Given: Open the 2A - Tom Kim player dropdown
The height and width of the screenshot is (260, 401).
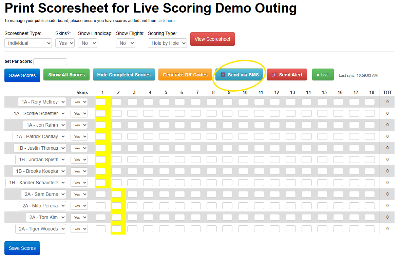Looking at the screenshot, I should pyautogui.click(x=46, y=217).
